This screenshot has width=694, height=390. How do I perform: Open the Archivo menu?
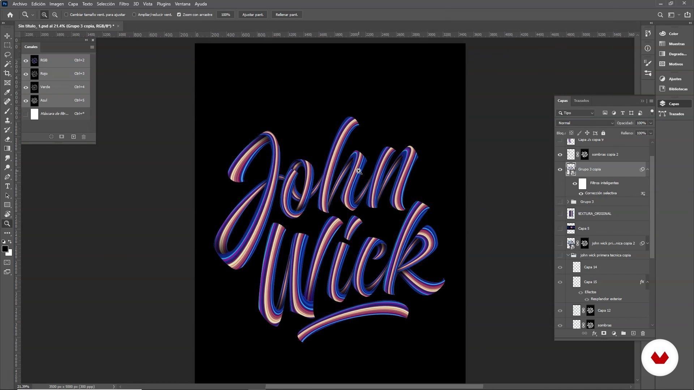(x=20, y=4)
